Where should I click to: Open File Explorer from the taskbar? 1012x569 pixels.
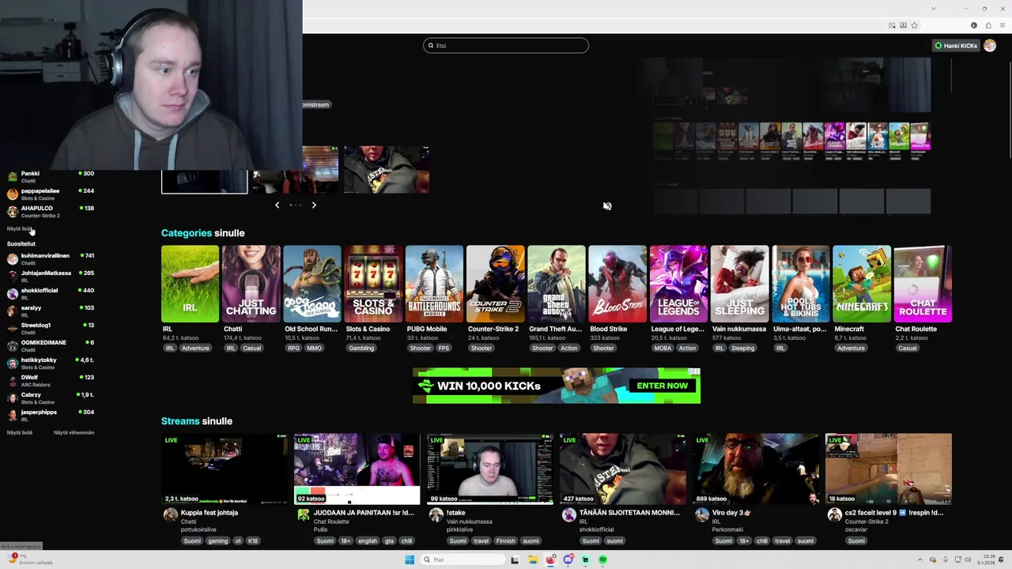click(x=533, y=560)
